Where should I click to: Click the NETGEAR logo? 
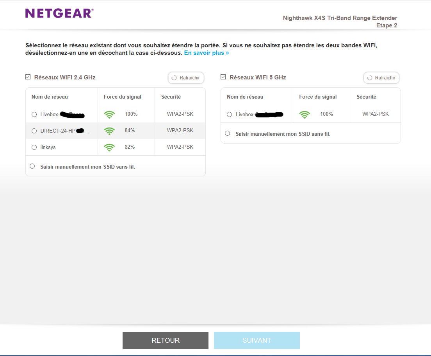click(59, 13)
